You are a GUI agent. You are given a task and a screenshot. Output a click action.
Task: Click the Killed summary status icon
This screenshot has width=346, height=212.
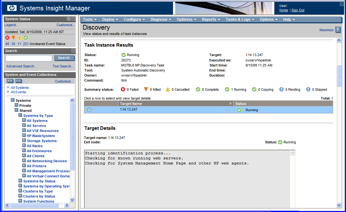point(146,89)
